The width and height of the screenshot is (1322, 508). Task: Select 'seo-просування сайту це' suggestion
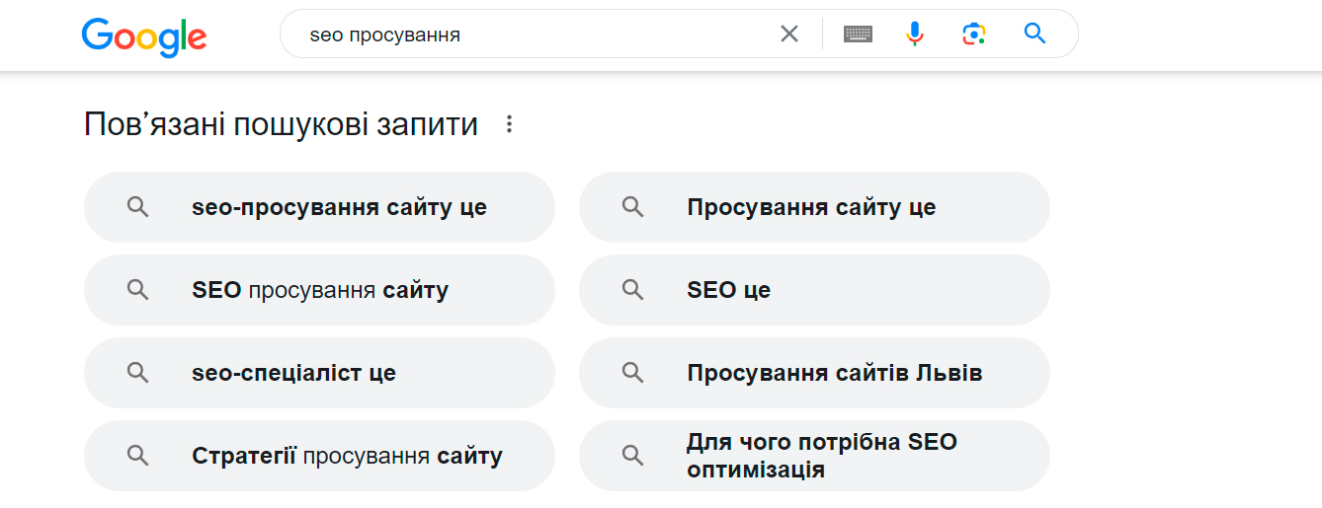[x=339, y=207]
